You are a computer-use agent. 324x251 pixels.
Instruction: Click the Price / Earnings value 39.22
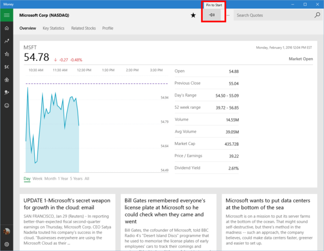point(234,156)
